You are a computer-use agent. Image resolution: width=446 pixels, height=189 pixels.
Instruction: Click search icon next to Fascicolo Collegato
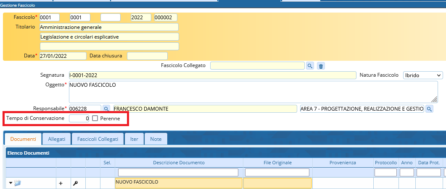click(x=310, y=66)
